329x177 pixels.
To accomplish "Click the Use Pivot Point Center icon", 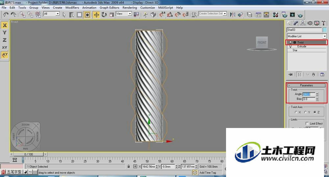I will [x=137, y=14].
